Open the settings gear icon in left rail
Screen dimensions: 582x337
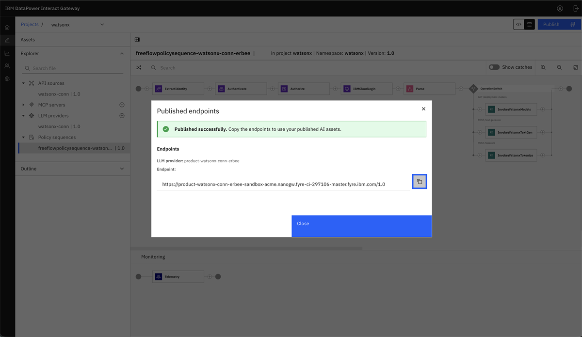7,78
